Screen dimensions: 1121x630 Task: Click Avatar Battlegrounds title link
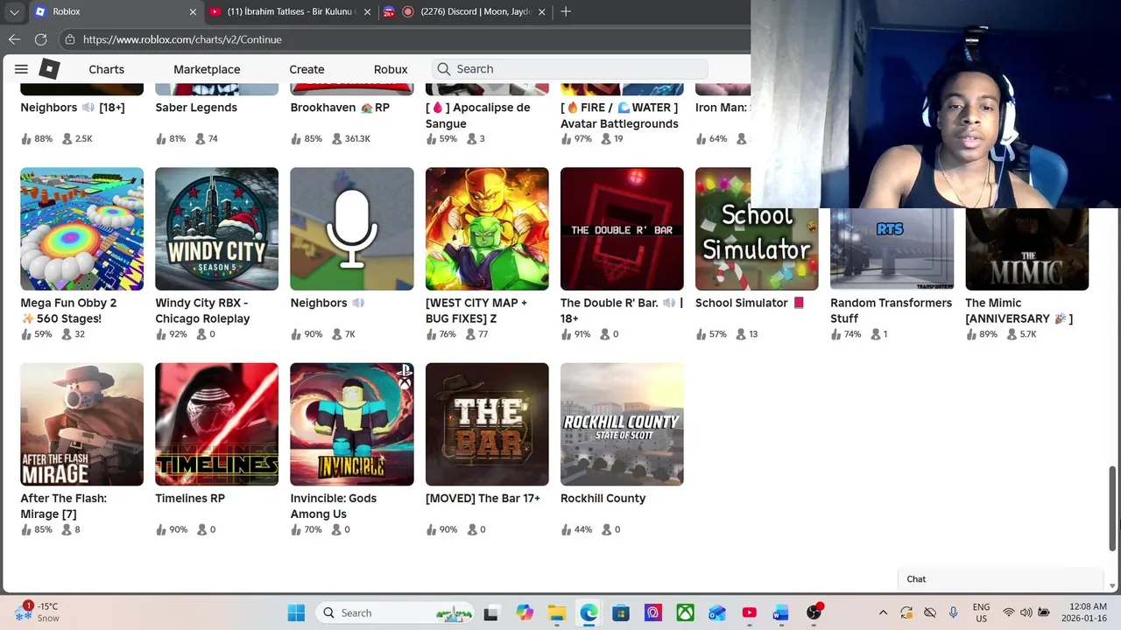pyautogui.click(x=620, y=115)
